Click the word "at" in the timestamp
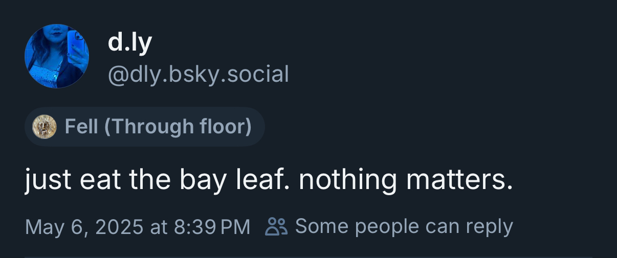This screenshot has width=617, height=258. [159, 226]
